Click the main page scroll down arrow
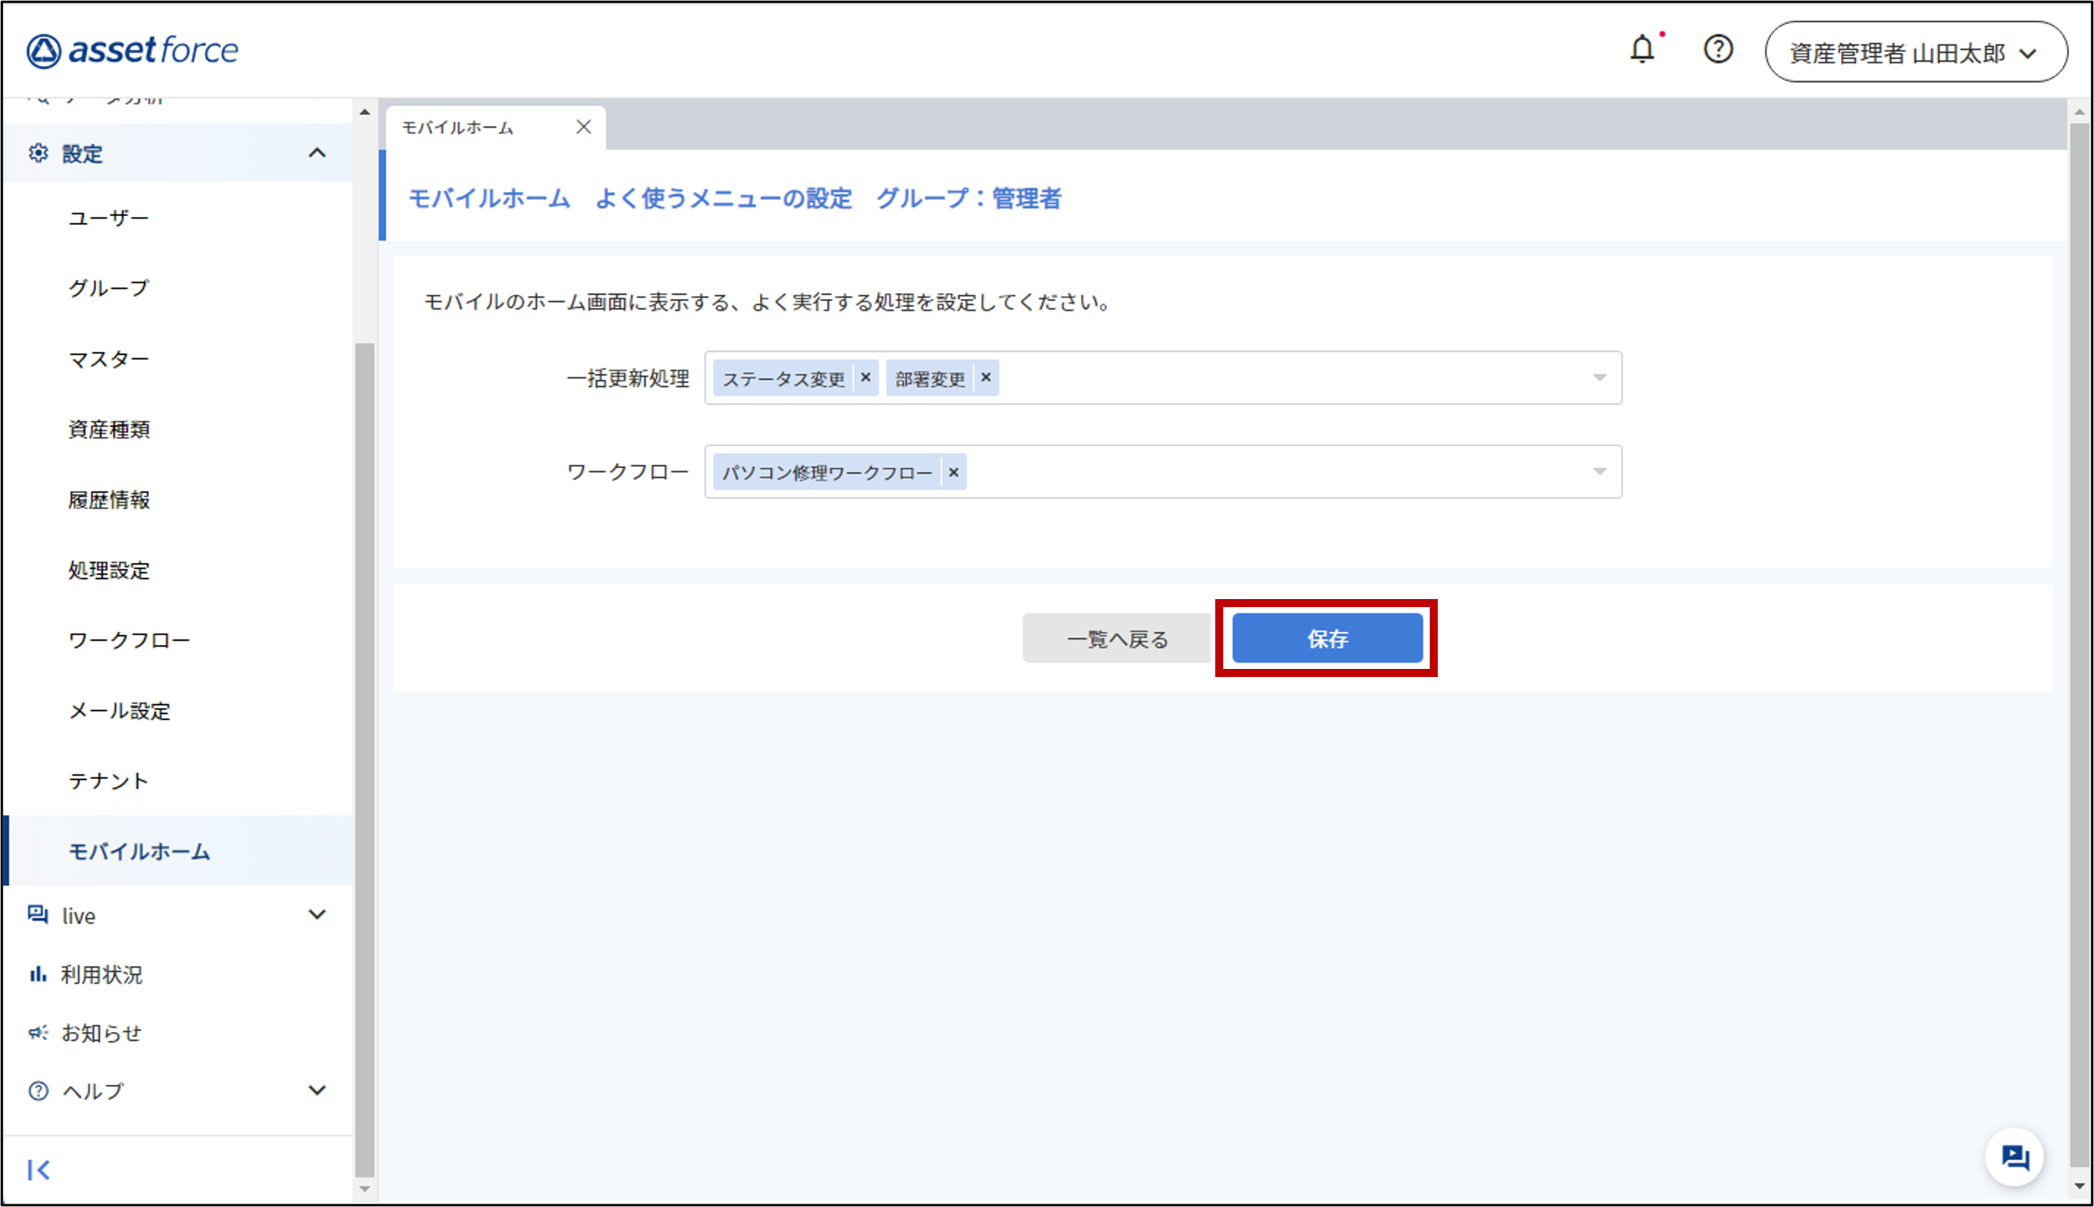 [x=2080, y=1186]
